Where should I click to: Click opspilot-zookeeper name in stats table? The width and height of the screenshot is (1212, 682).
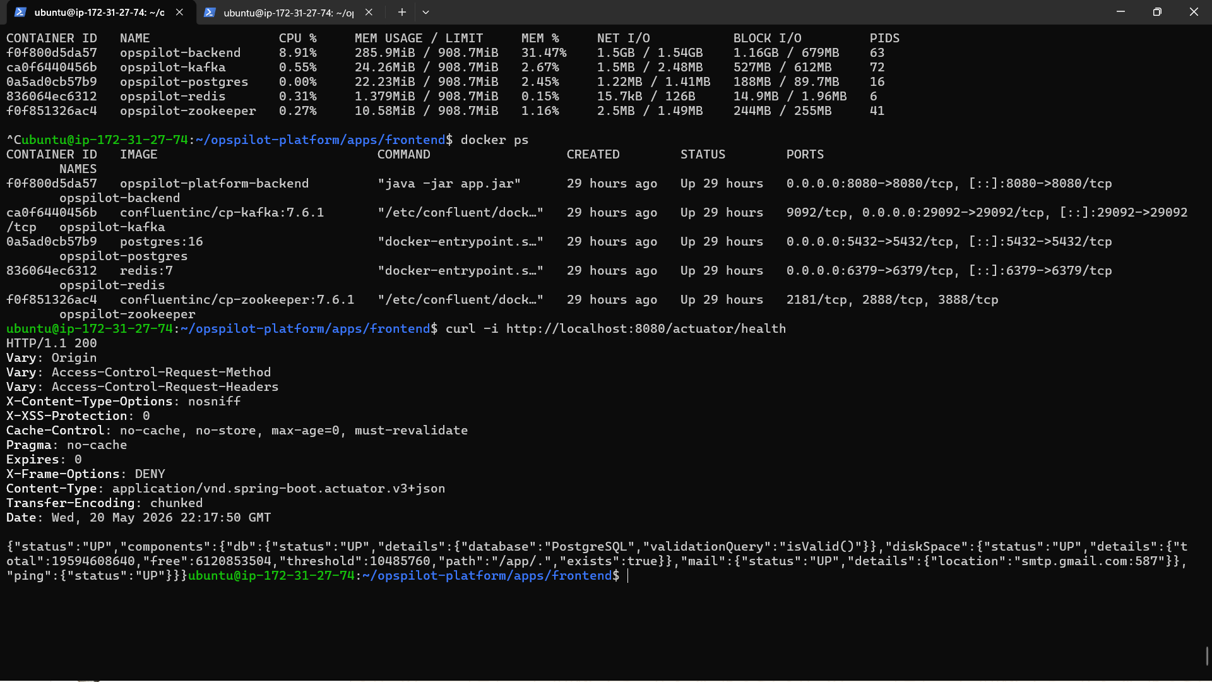tap(188, 111)
